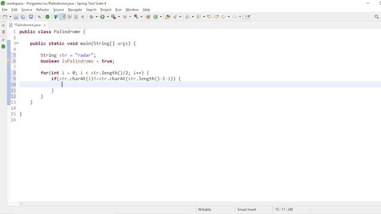Click the warning marker on line 6
The image size is (381, 214).
[x=9, y=61]
